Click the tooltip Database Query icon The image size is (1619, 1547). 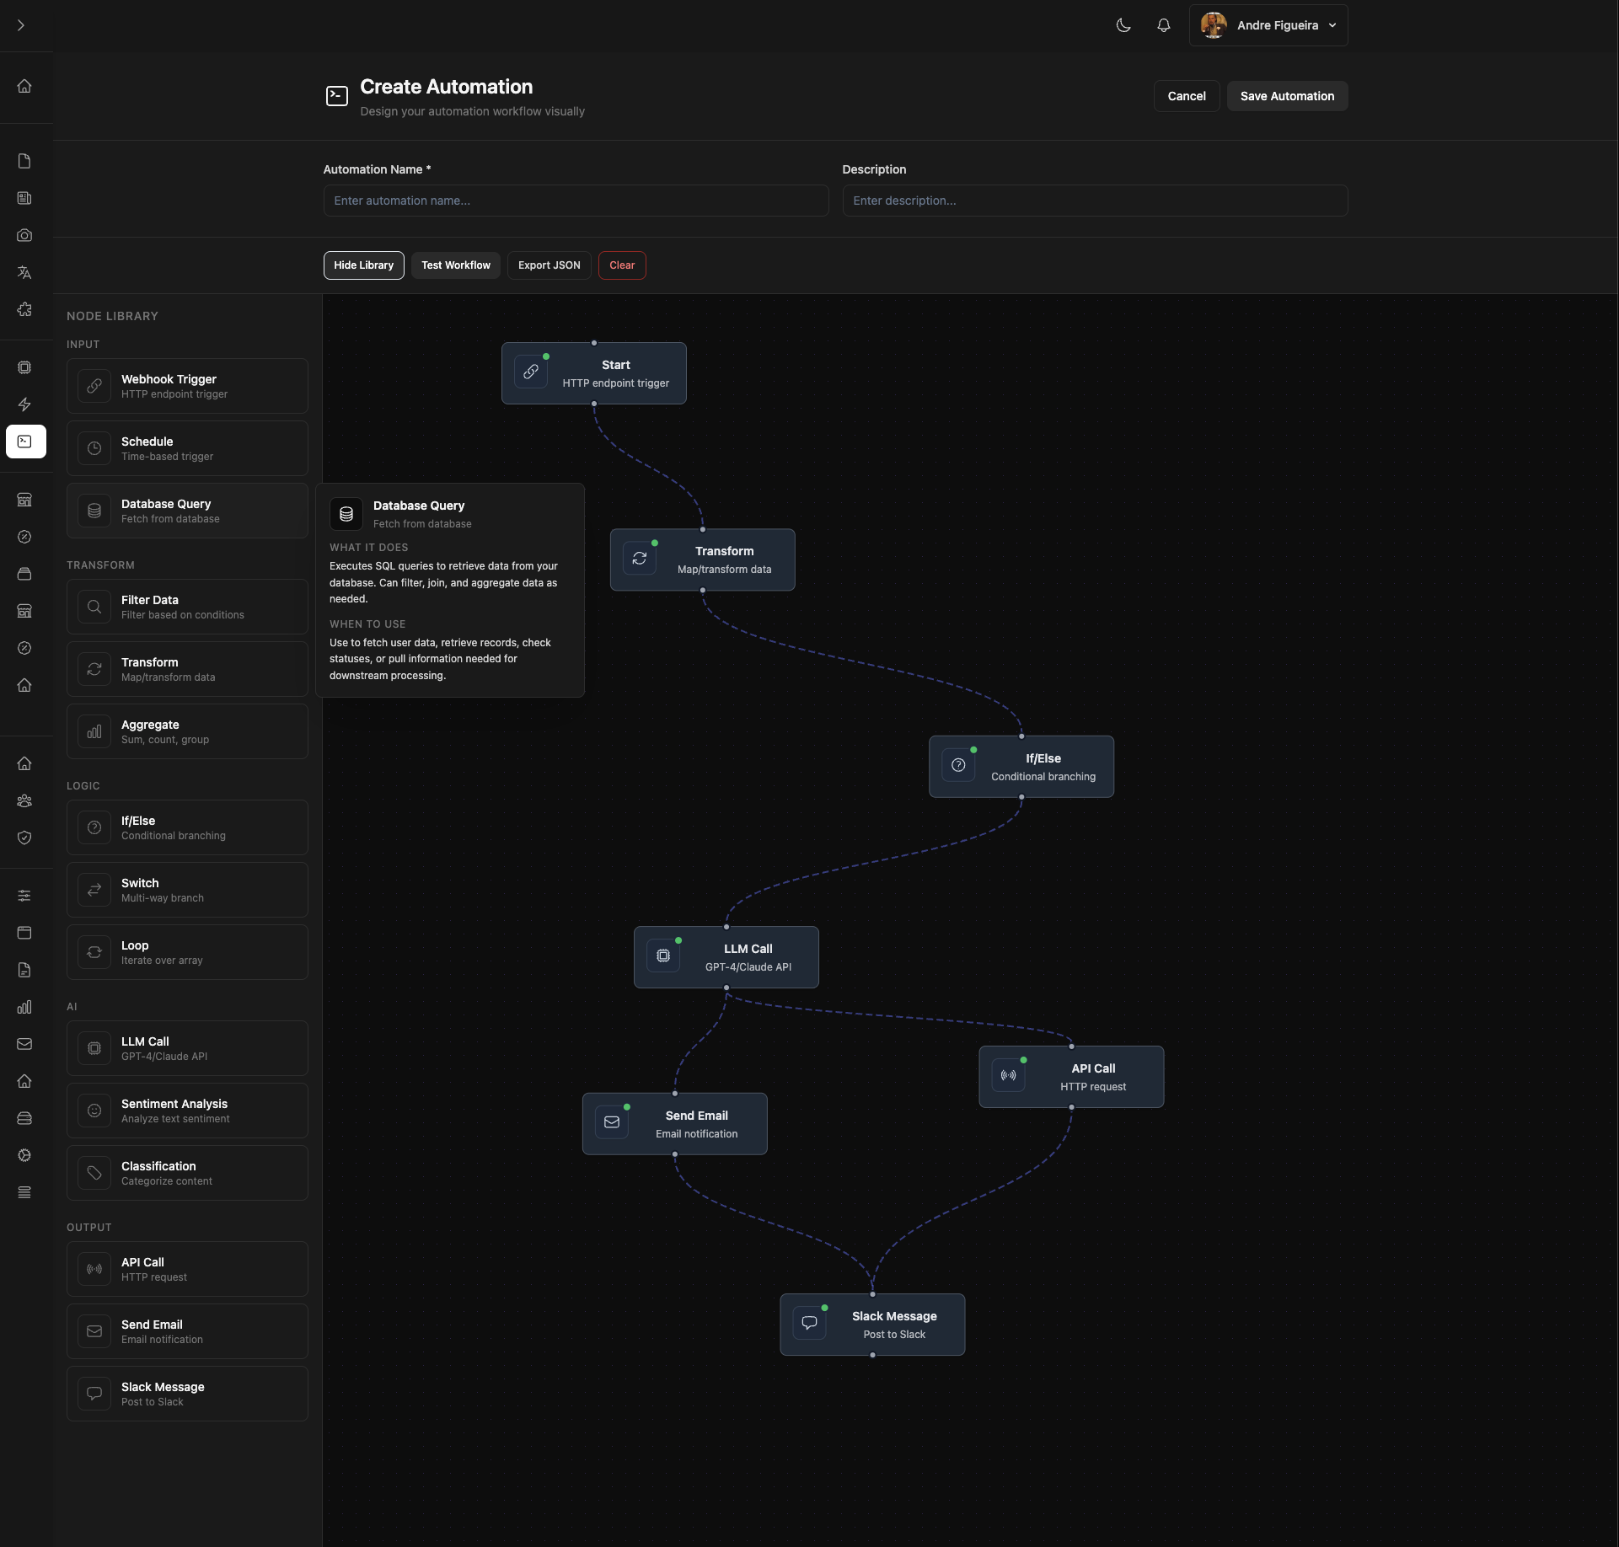[x=346, y=514]
